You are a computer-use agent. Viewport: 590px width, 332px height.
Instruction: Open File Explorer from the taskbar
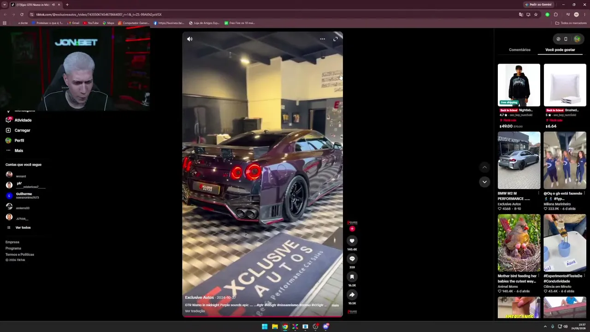[275, 327]
